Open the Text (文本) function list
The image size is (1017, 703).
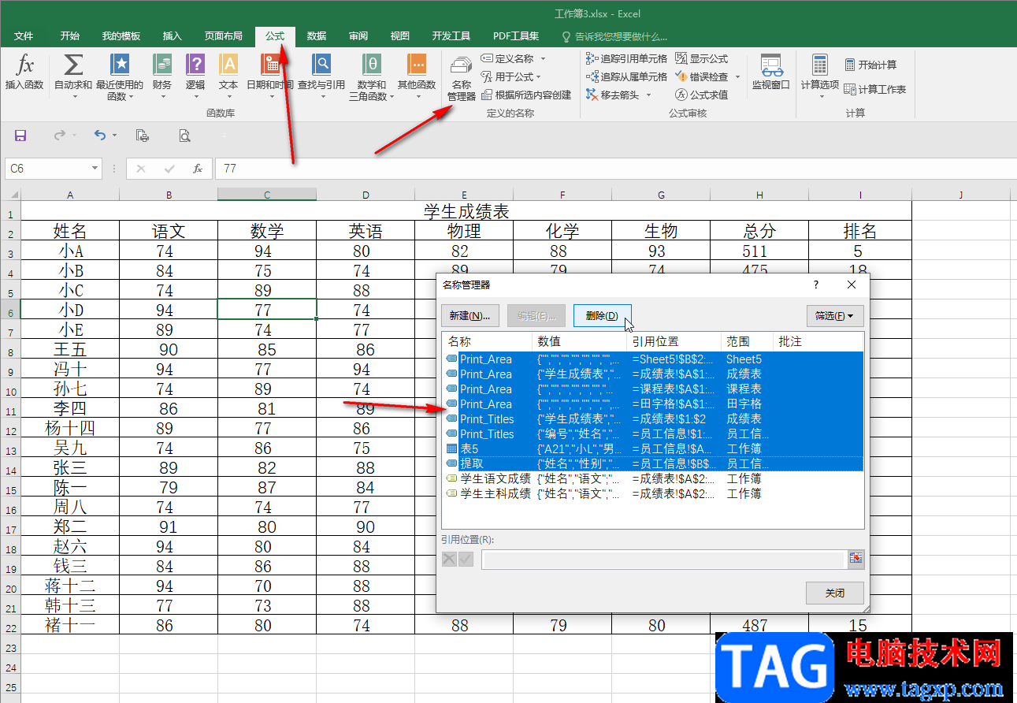click(x=228, y=77)
